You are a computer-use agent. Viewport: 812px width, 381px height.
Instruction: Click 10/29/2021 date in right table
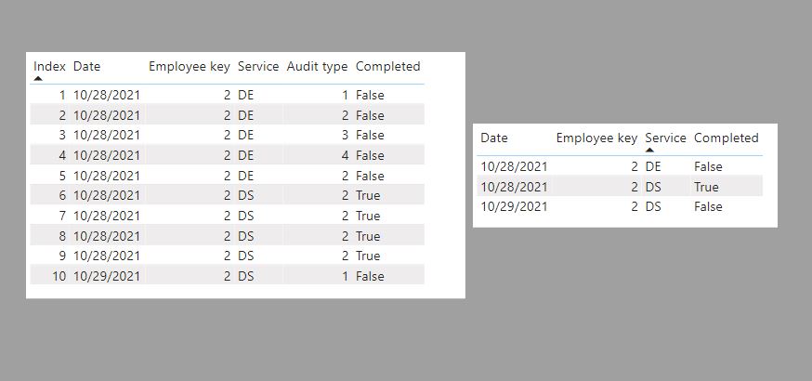point(514,206)
